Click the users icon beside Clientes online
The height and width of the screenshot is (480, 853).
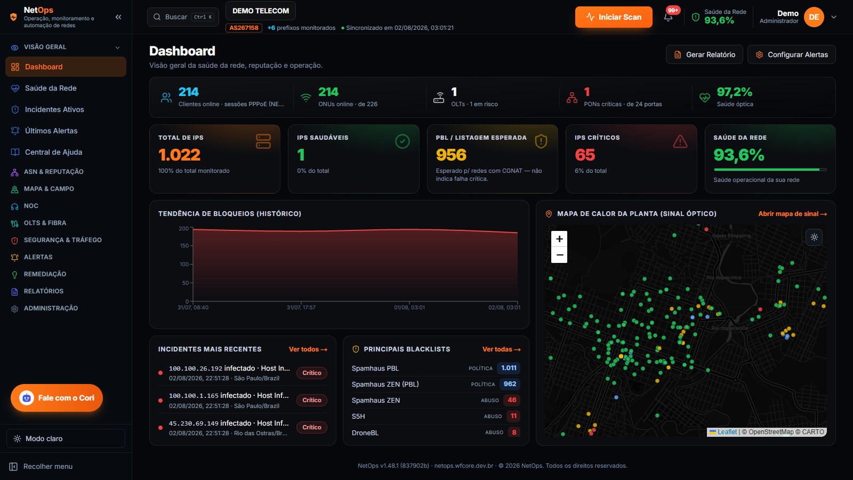(166, 98)
